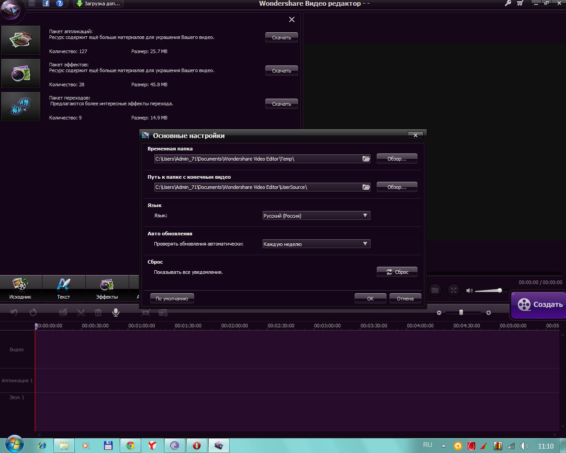Click the 'Пакет эффектов' thumbnail image

[x=21, y=73]
